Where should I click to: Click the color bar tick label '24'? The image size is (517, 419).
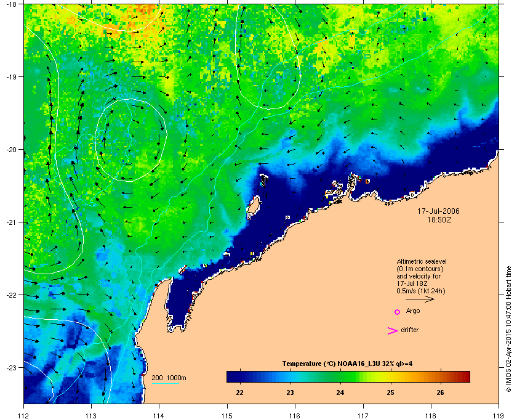pyautogui.click(x=340, y=393)
